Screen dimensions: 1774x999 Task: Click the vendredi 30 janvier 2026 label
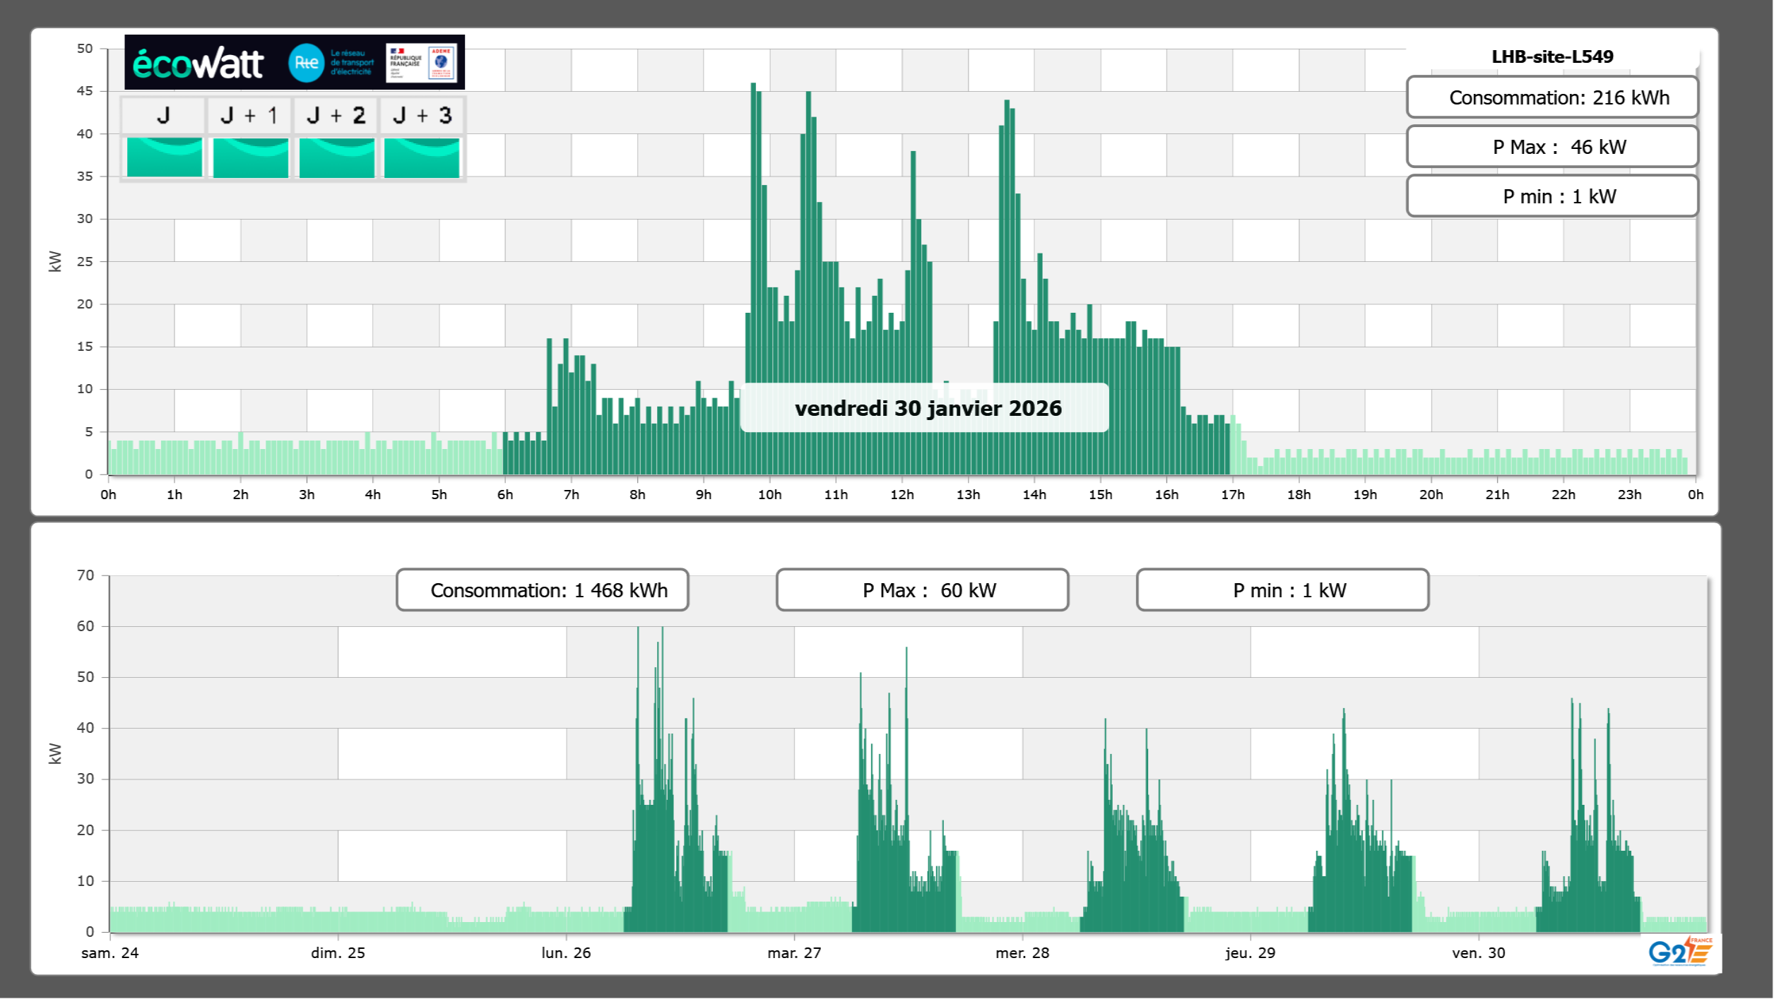tap(927, 408)
